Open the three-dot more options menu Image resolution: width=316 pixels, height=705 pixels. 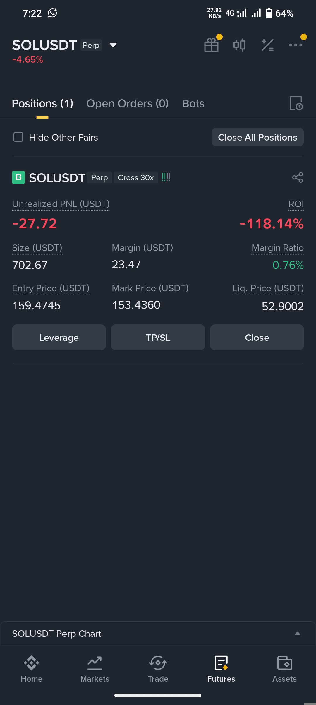296,45
